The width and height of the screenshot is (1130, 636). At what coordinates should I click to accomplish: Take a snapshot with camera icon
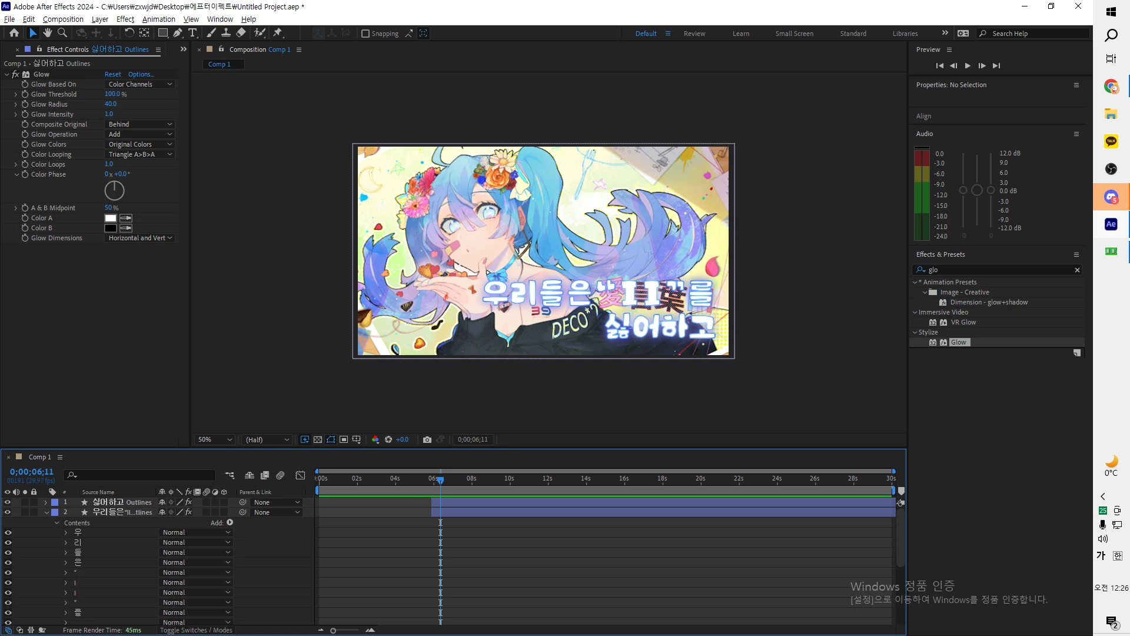point(427,439)
